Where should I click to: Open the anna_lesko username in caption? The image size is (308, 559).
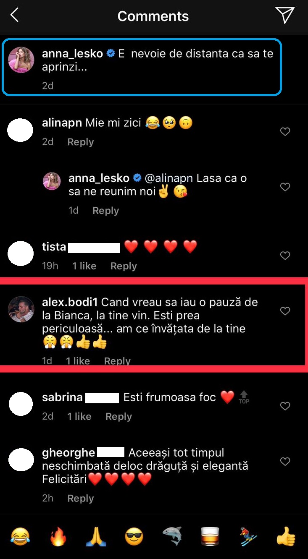(73, 54)
